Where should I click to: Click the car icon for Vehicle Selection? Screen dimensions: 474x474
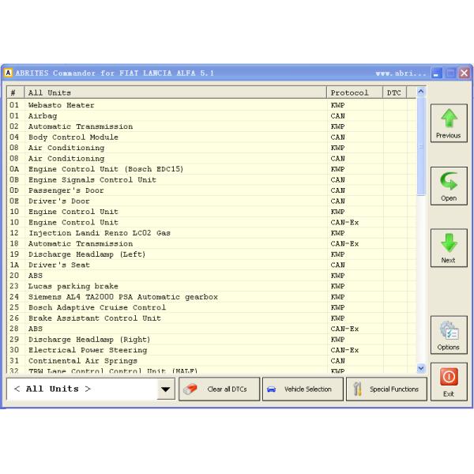click(272, 389)
